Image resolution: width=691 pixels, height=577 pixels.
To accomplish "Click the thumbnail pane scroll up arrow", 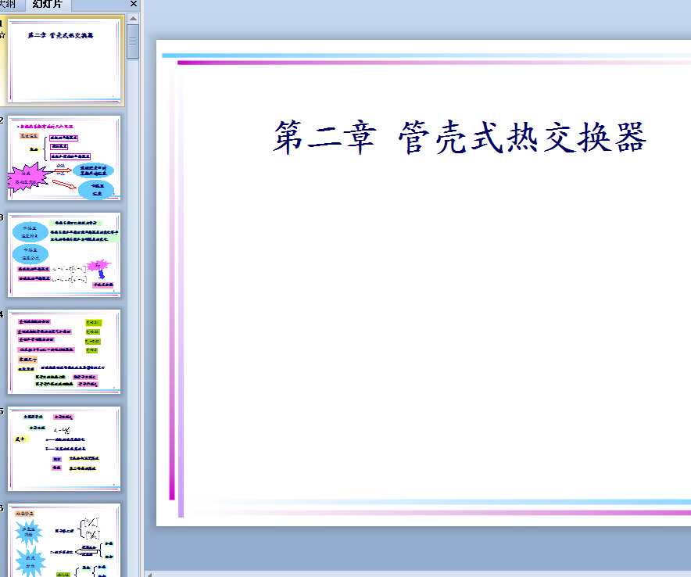I will click(x=133, y=19).
